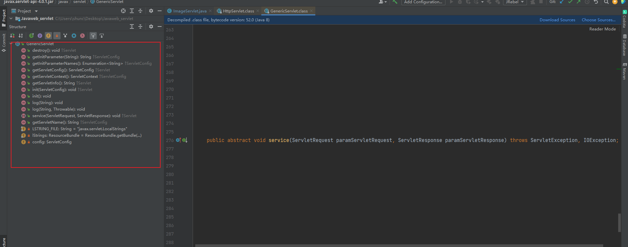The width and height of the screenshot is (628, 247).
Task: Open the Codota side panel
Action: tap(624, 19)
